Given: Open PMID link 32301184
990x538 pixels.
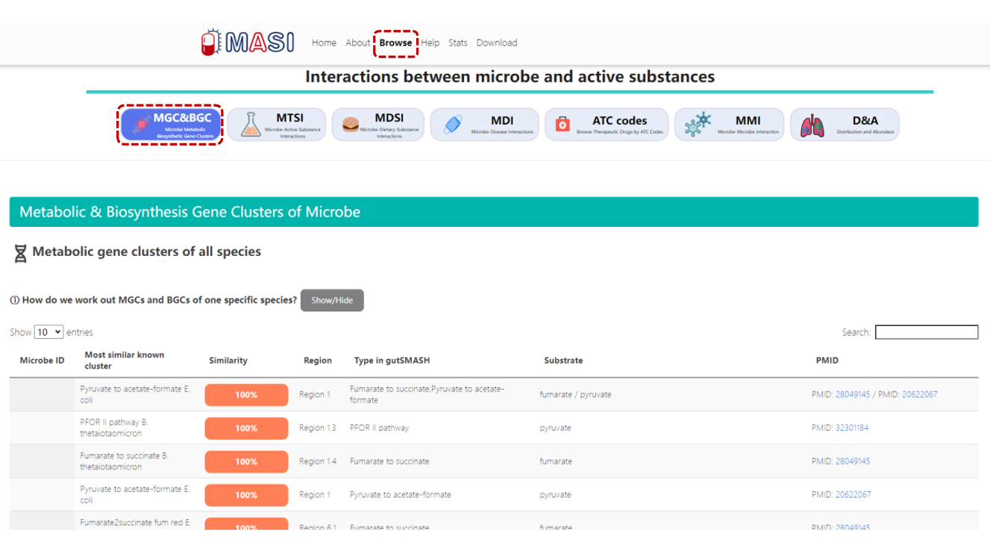Looking at the screenshot, I should [x=852, y=428].
